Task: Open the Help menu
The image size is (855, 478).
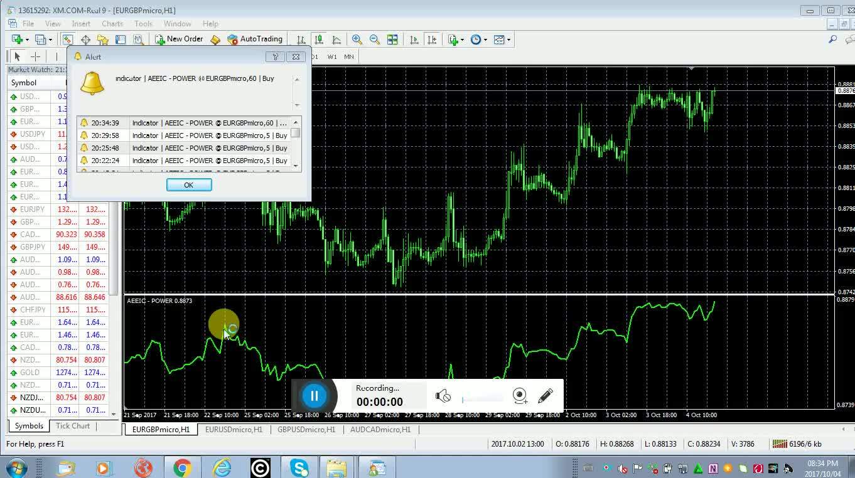Action: click(210, 23)
